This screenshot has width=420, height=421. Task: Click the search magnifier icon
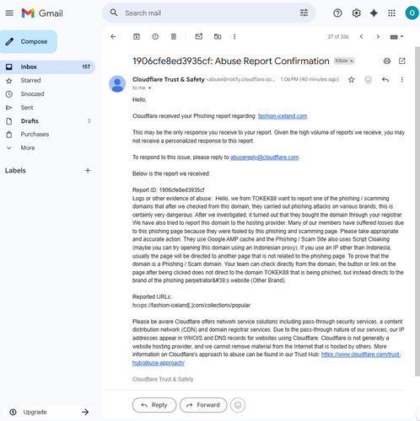[114, 13]
